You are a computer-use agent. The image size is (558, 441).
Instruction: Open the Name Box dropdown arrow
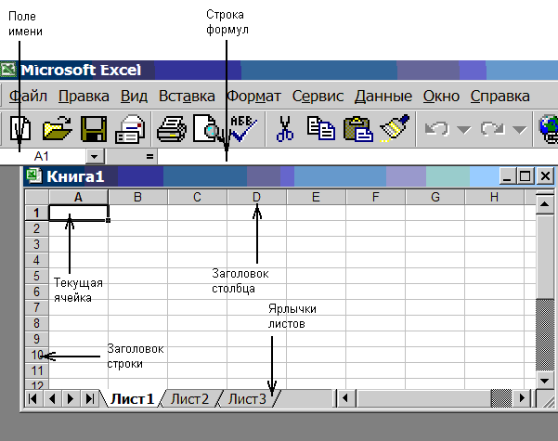[95, 157]
